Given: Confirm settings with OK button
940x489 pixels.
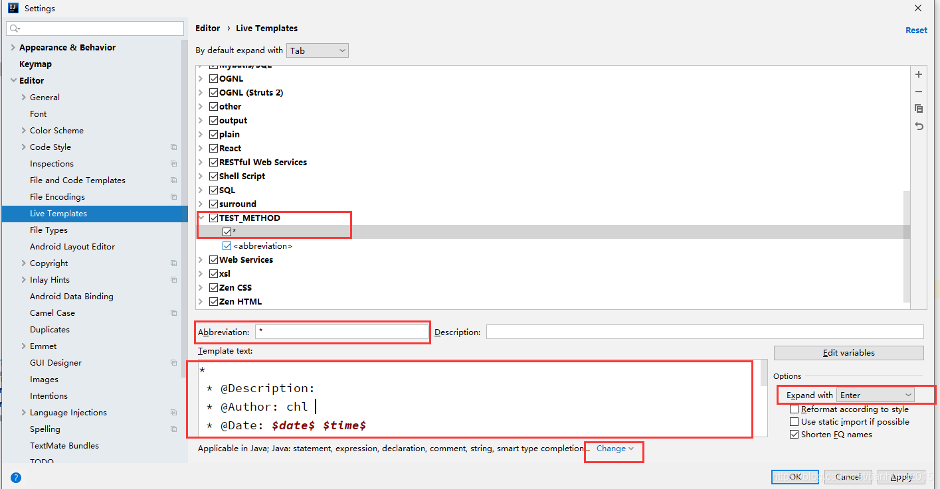Looking at the screenshot, I should (795, 477).
